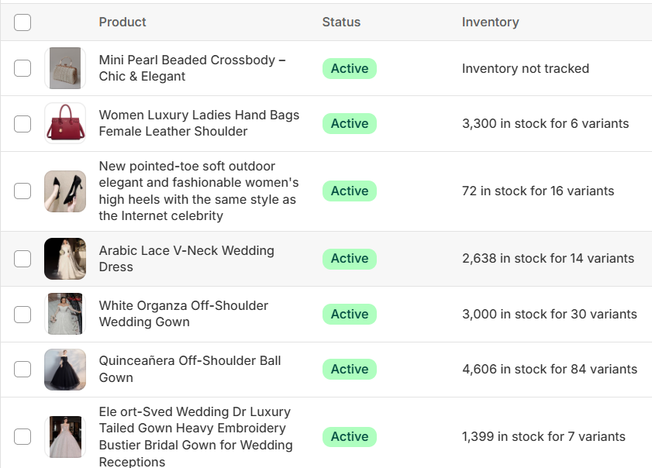
Task: Open the Women Luxury Ladies Hand Bags listing
Action: [x=198, y=123]
